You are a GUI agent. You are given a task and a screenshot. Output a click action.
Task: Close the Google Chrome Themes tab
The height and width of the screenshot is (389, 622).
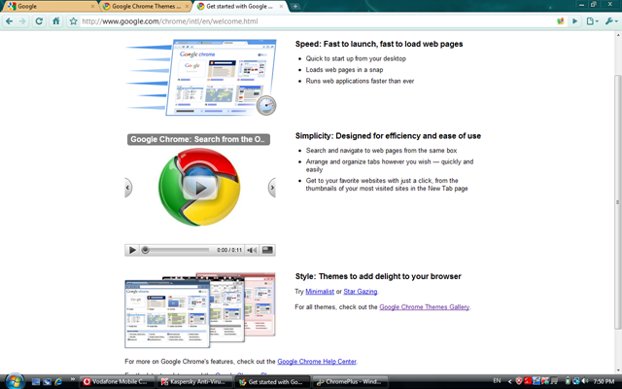(188, 7)
